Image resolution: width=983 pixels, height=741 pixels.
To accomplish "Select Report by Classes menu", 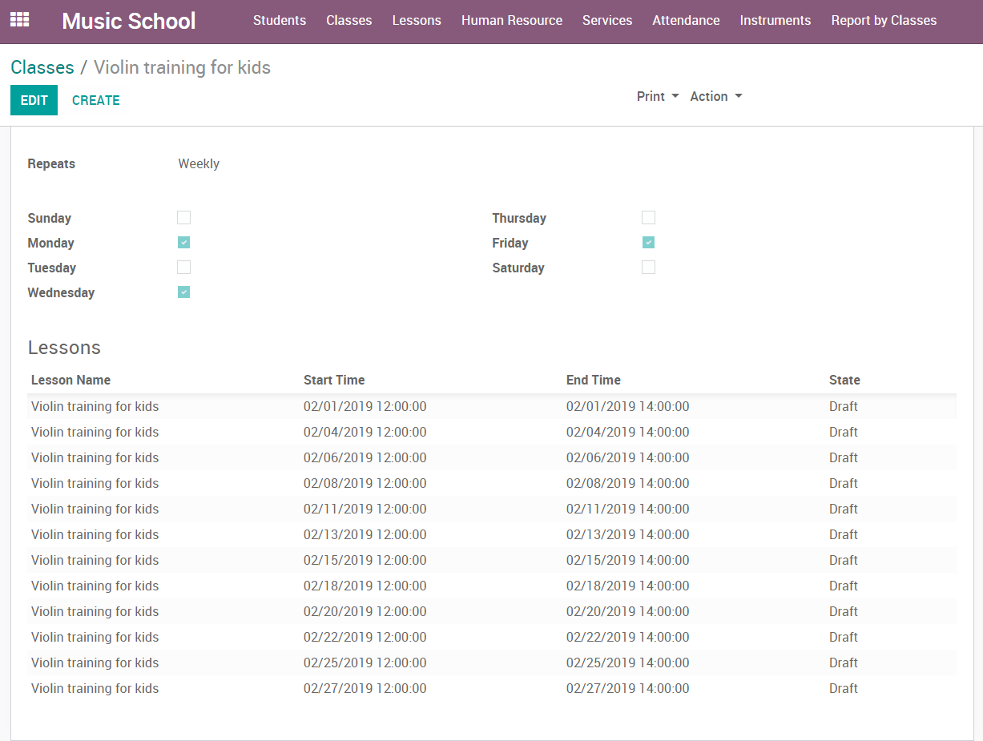I will (x=884, y=21).
